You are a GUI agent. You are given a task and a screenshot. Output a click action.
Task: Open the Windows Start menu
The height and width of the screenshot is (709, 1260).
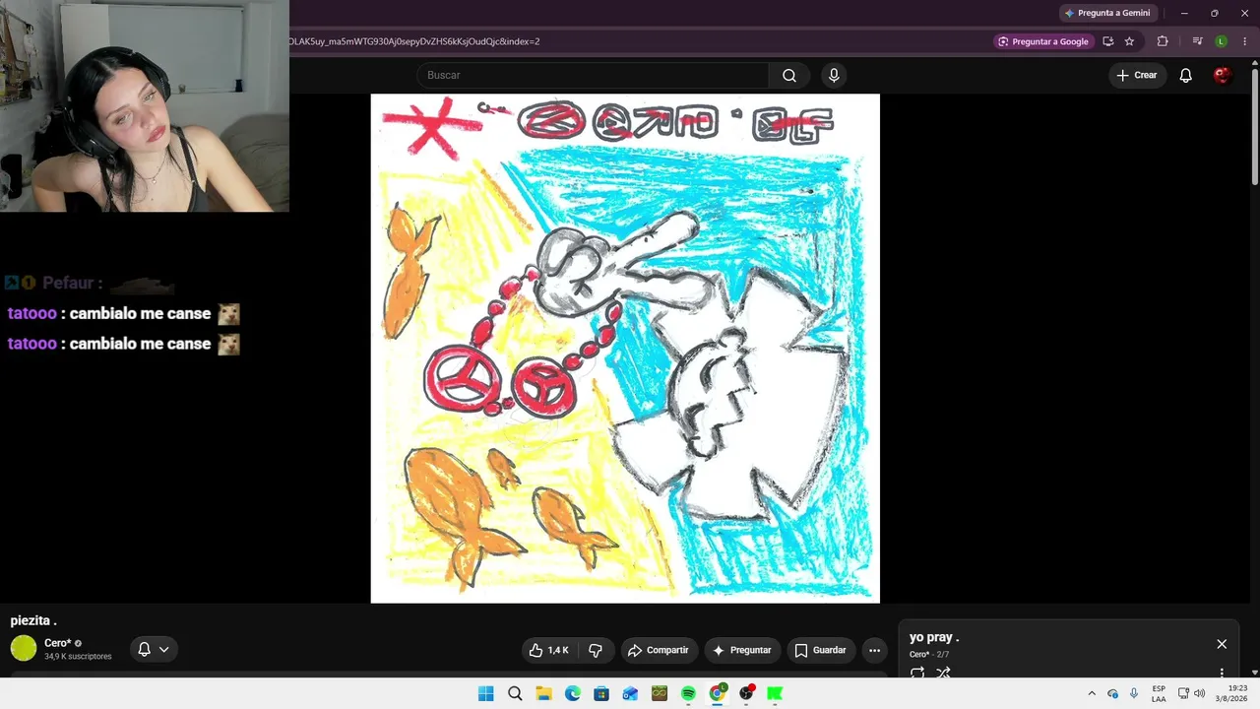coord(486,693)
